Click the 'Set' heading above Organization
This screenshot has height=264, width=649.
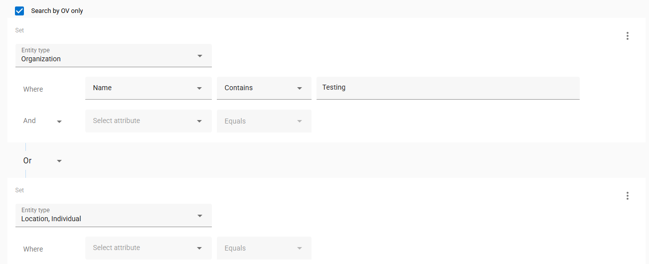point(19,30)
